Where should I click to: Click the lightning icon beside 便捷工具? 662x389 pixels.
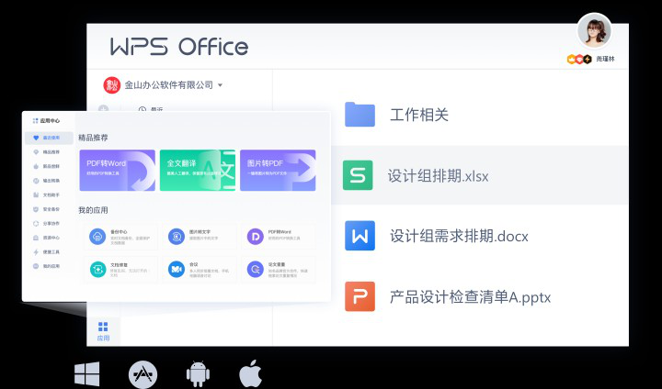coord(36,252)
